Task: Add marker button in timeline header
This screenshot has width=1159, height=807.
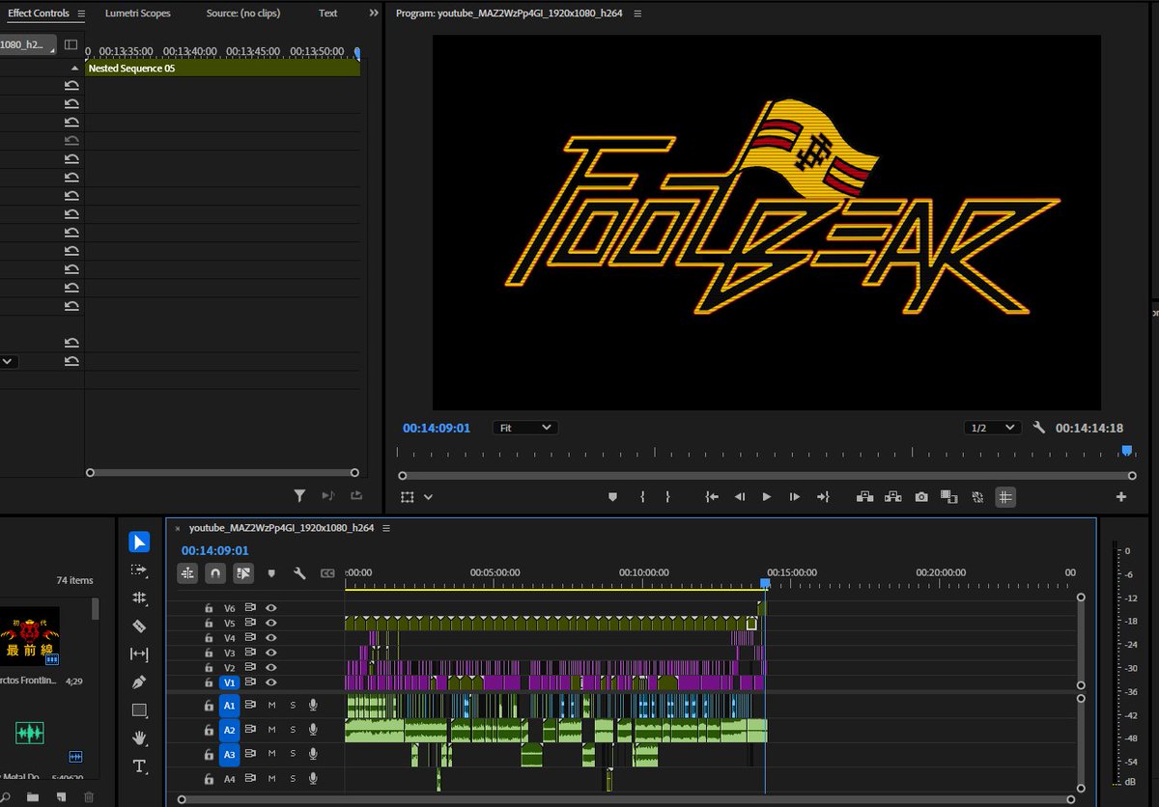Action: 271,573
